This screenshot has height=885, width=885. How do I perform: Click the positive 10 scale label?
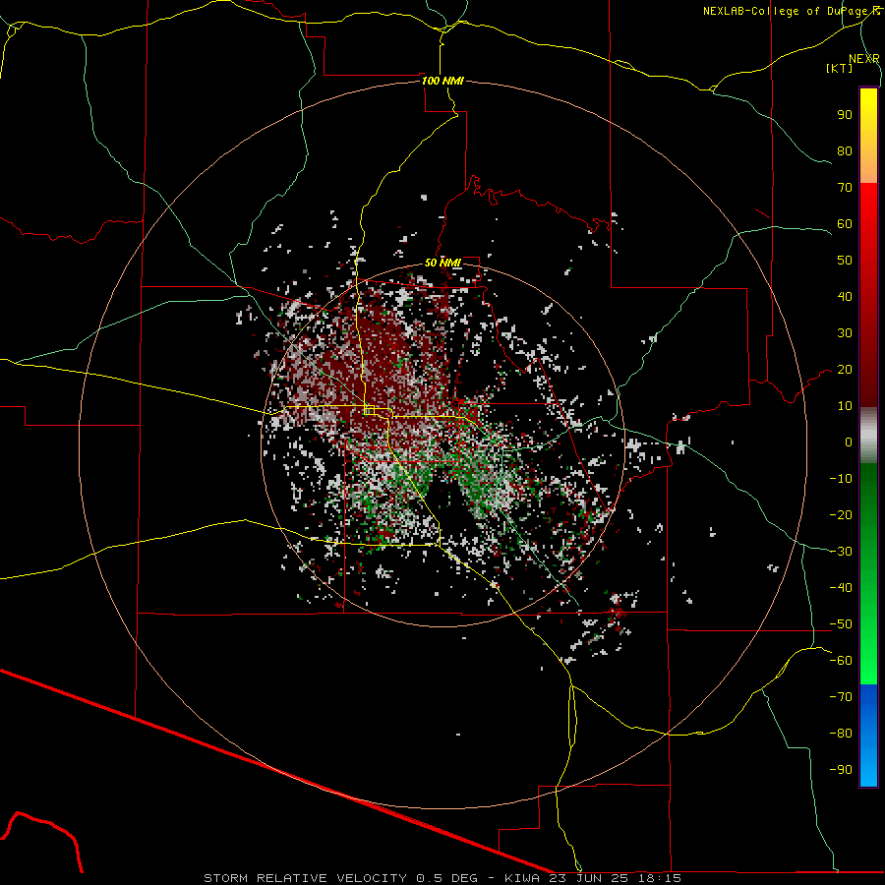pos(845,406)
